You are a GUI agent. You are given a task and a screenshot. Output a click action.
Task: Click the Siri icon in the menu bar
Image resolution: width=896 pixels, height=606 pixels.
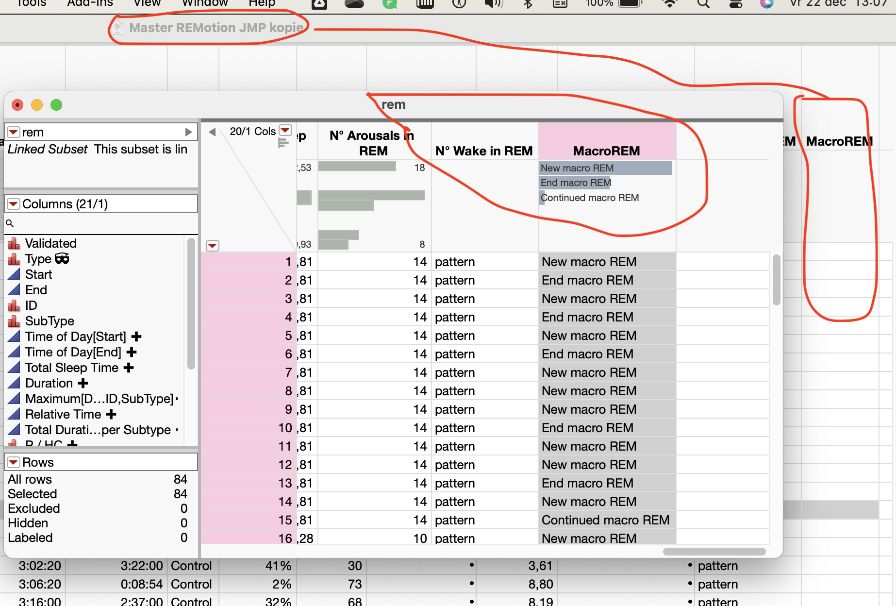767,4
